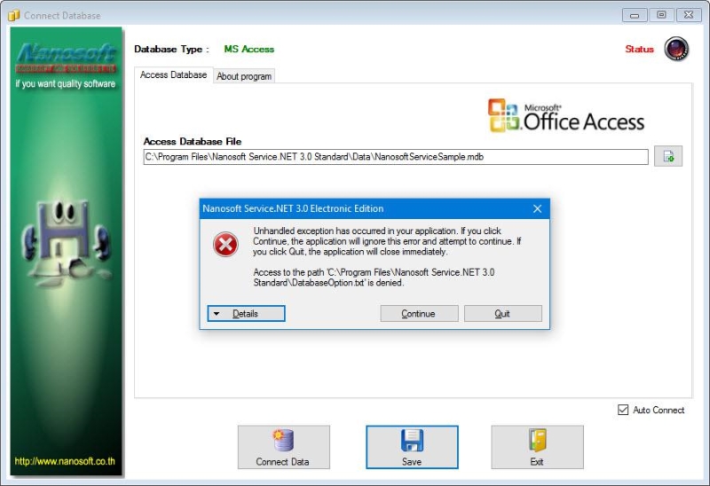Viewport: 710px width, 486px height.
Task: Click the browse database file icon button
Action: click(668, 157)
